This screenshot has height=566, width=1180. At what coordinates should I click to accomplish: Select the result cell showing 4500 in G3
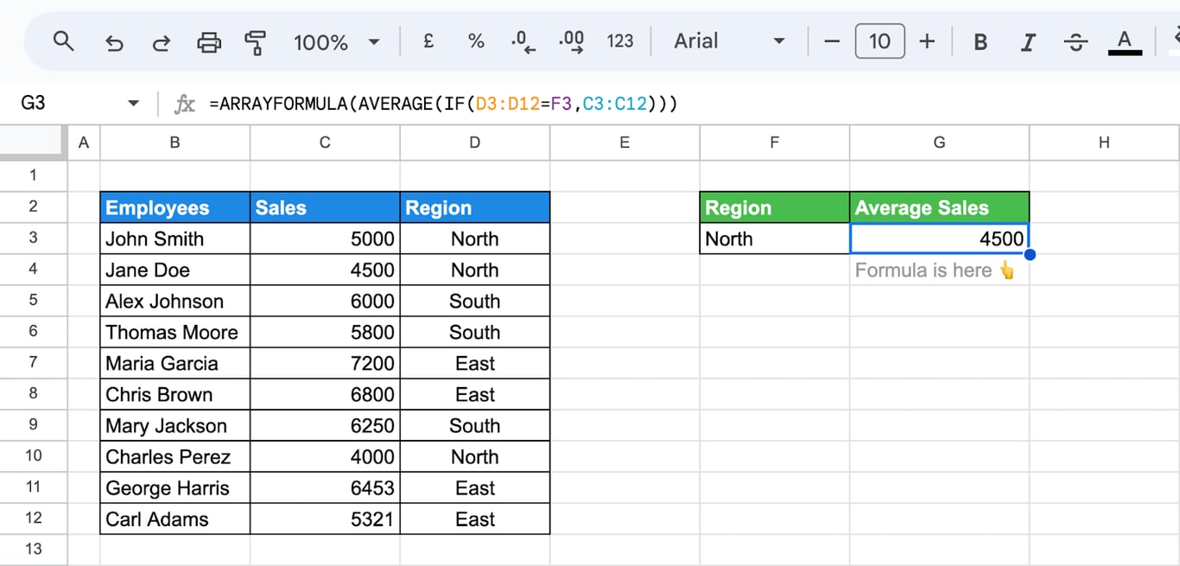tap(939, 238)
